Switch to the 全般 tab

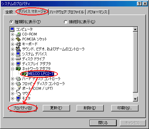9,12
